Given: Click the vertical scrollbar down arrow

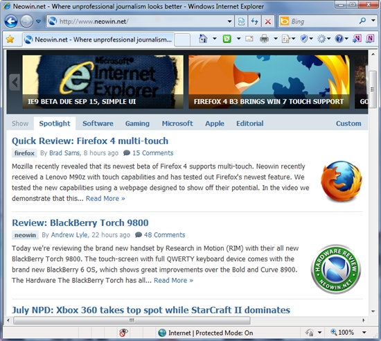Looking at the screenshot, I should 373,311.
